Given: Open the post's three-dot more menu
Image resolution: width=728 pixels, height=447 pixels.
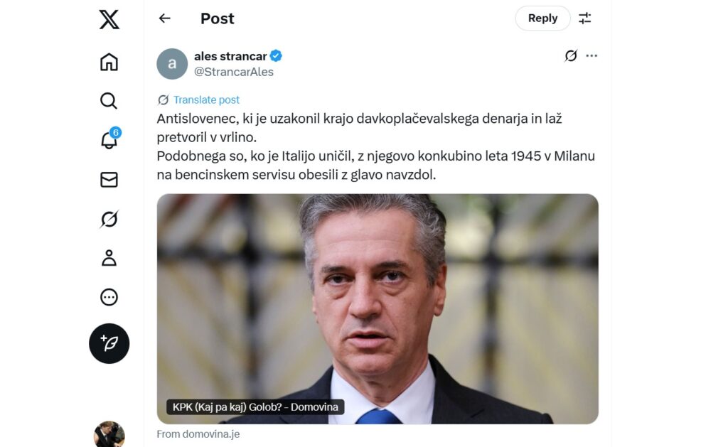Looking at the screenshot, I should pyautogui.click(x=591, y=55).
